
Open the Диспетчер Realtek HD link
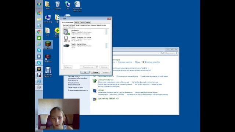(x=108, y=99)
